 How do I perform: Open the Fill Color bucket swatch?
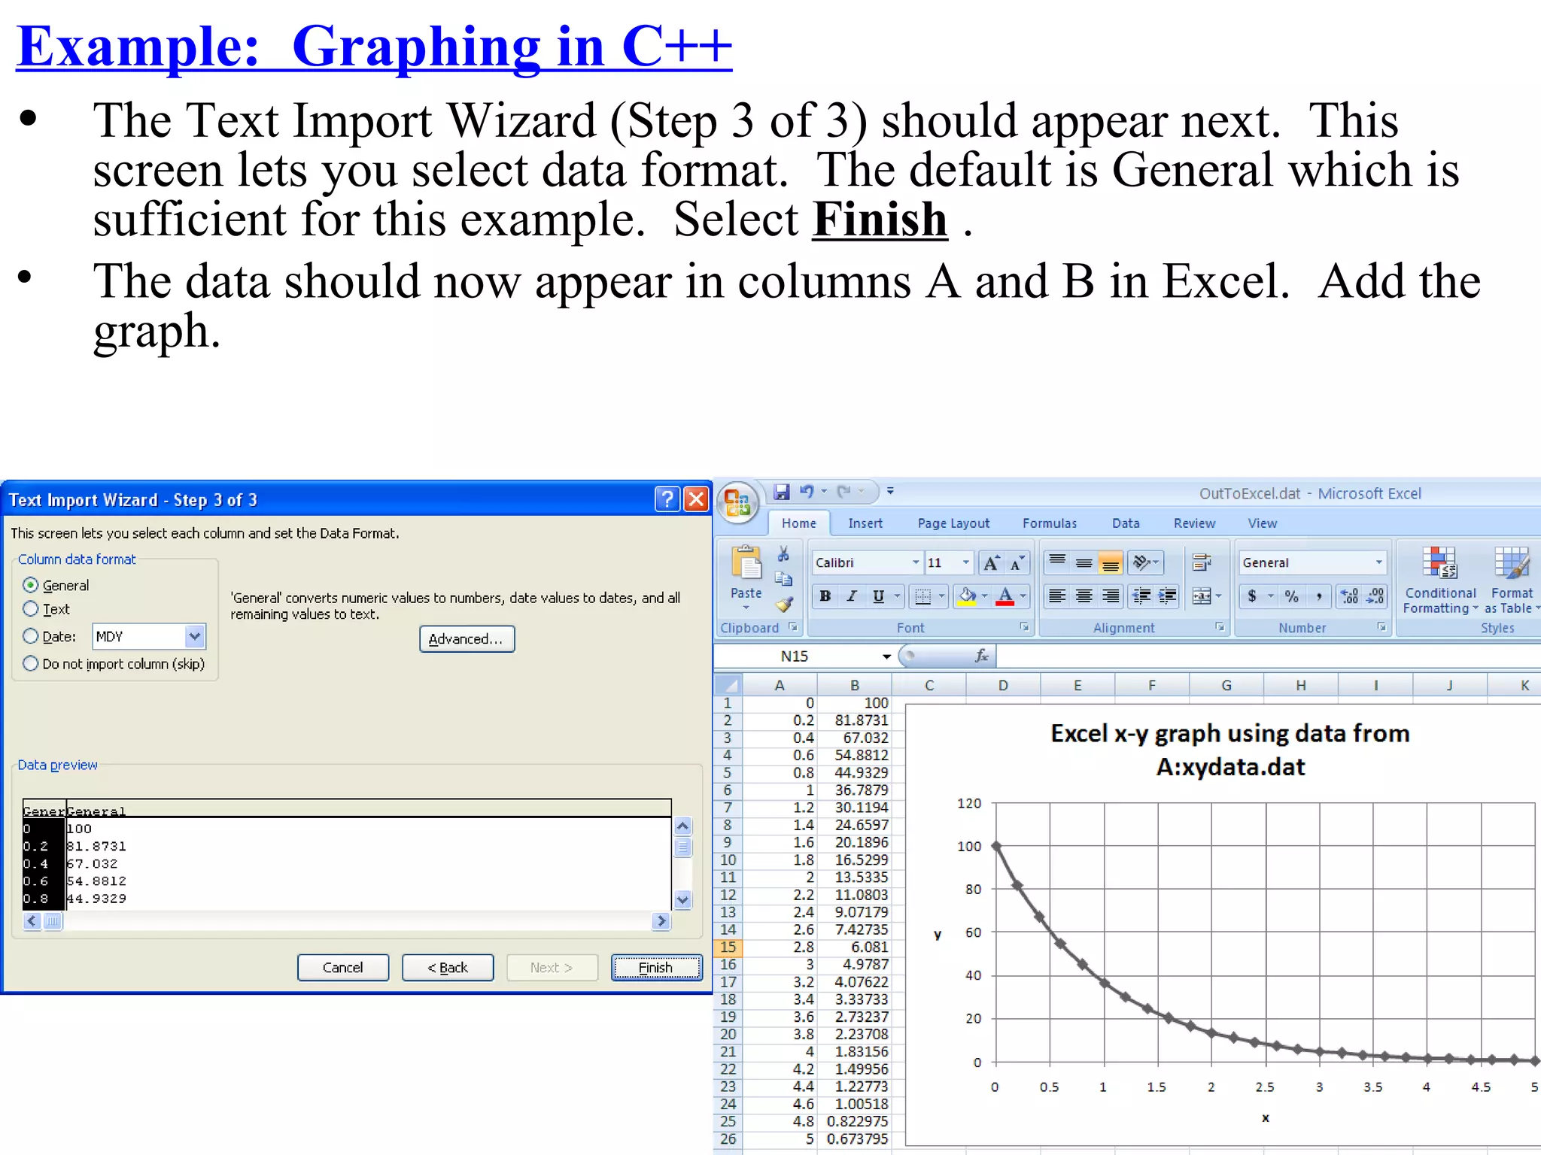pyautogui.click(x=967, y=596)
